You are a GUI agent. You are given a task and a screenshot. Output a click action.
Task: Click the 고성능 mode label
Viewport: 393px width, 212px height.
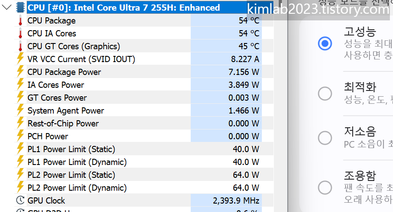click(x=360, y=32)
